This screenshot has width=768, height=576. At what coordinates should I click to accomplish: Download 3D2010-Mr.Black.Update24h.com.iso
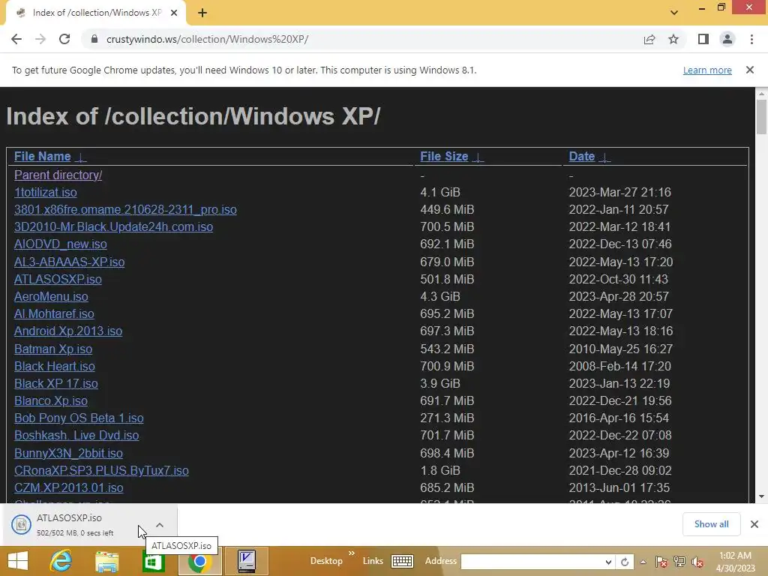[114, 226]
